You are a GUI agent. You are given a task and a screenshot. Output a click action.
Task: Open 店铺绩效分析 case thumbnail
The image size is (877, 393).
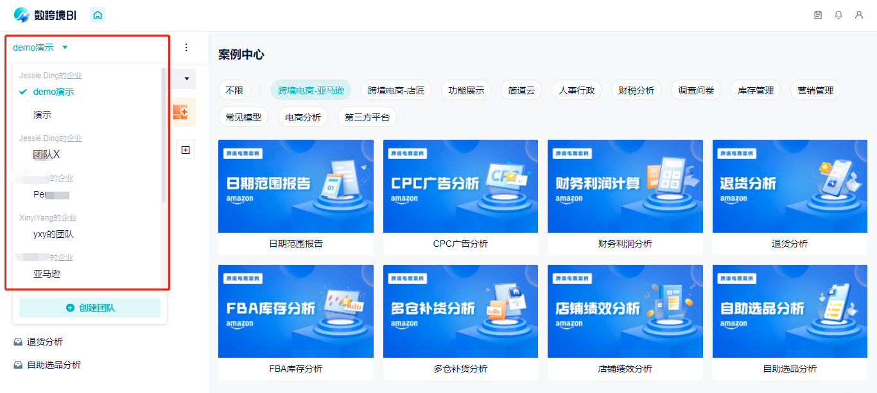pyautogui.click(x=625, y=311)
